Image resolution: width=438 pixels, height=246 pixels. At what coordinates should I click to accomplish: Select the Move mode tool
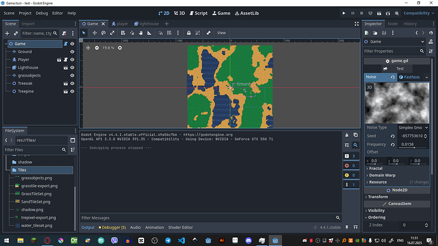(x=95, y=33)
